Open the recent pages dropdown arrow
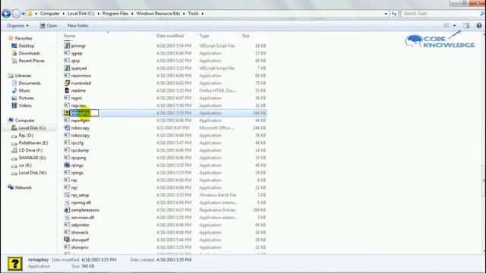This screenshot has width=486, height=273. [x=24, y=14]
